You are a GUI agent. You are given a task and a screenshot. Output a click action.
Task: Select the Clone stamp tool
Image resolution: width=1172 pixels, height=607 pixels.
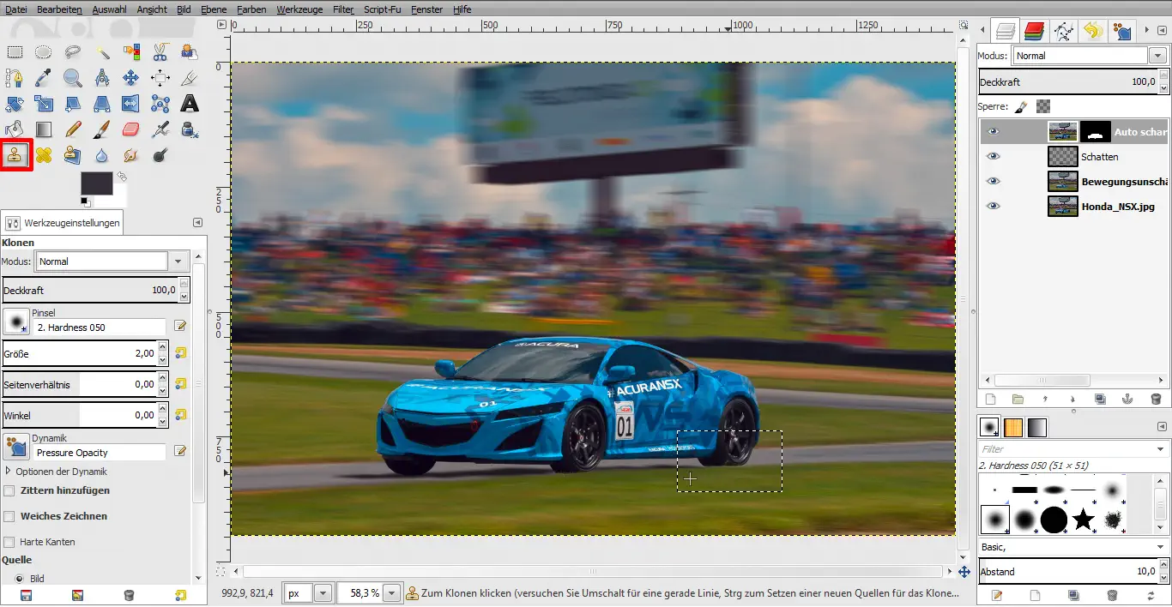15,155
